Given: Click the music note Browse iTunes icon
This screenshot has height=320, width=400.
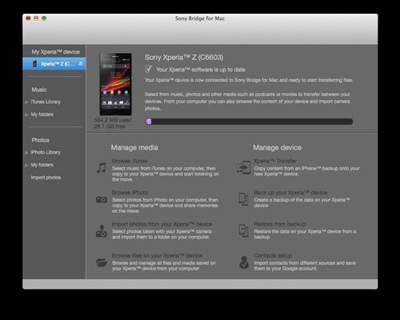Looking at the screenshot, I should pyautogui.click(x=102, y=168).
